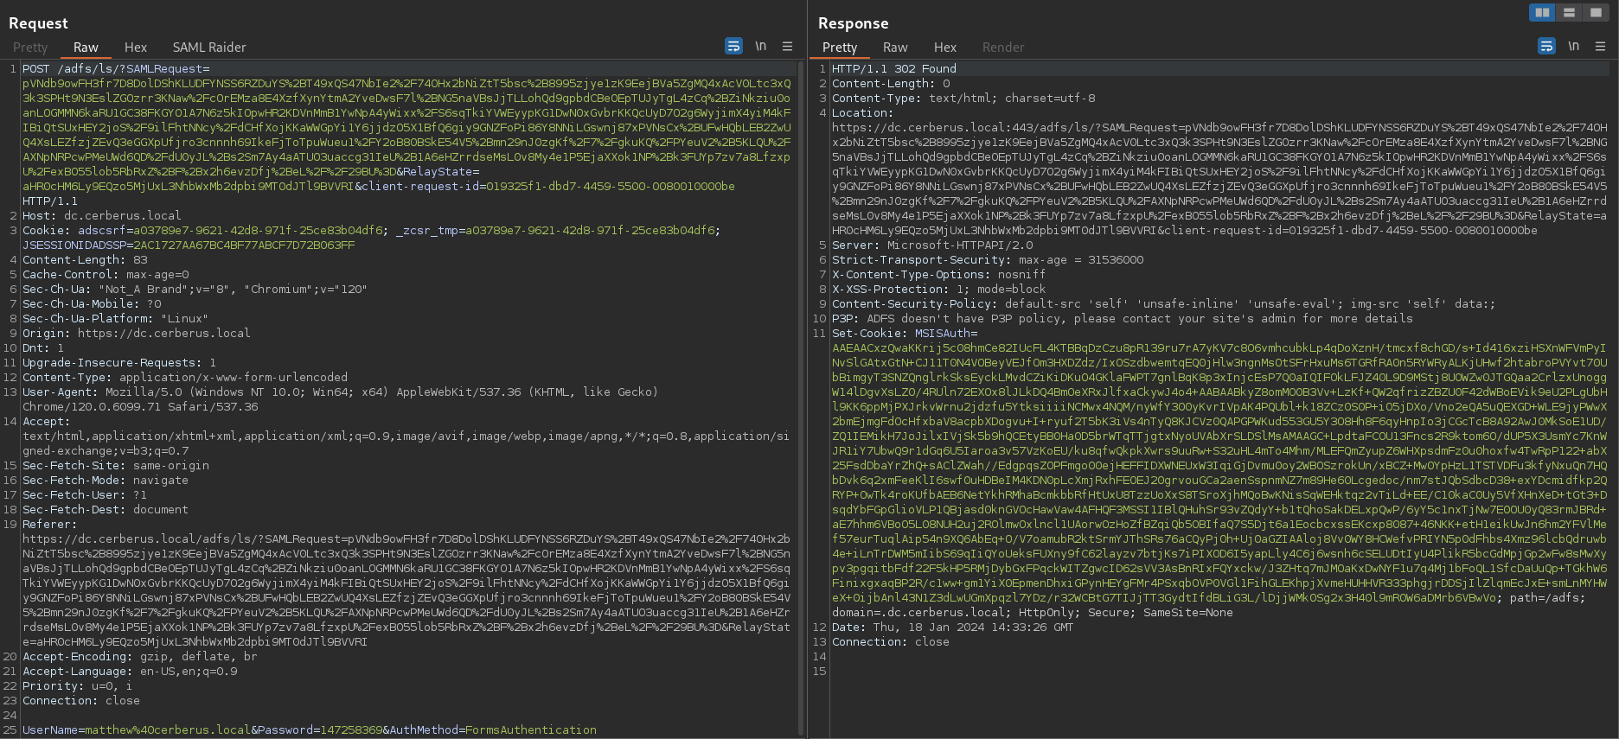Open Response panel hamburger options menu

(x=1600, y=47)
